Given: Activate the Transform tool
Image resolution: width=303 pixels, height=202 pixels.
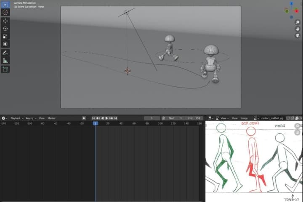Looking at the screenshot, I should pyautogui.click(x=5, y=44).
